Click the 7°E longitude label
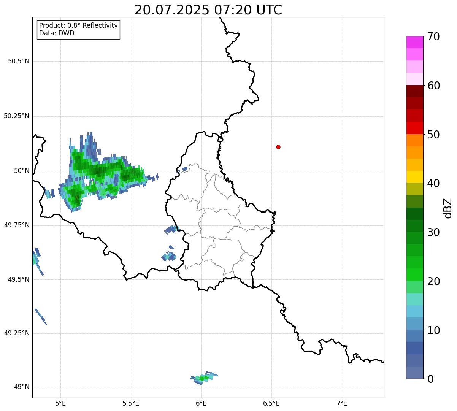The image size is (457, 411). pos(342,403)
